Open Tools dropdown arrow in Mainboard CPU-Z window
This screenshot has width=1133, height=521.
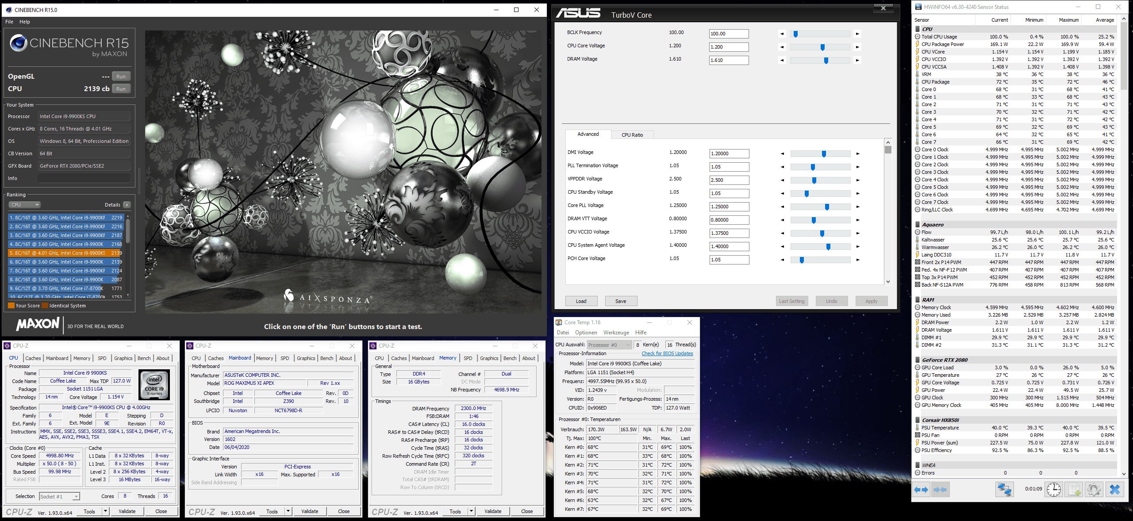pyautogui.click(x=288, y=511)
